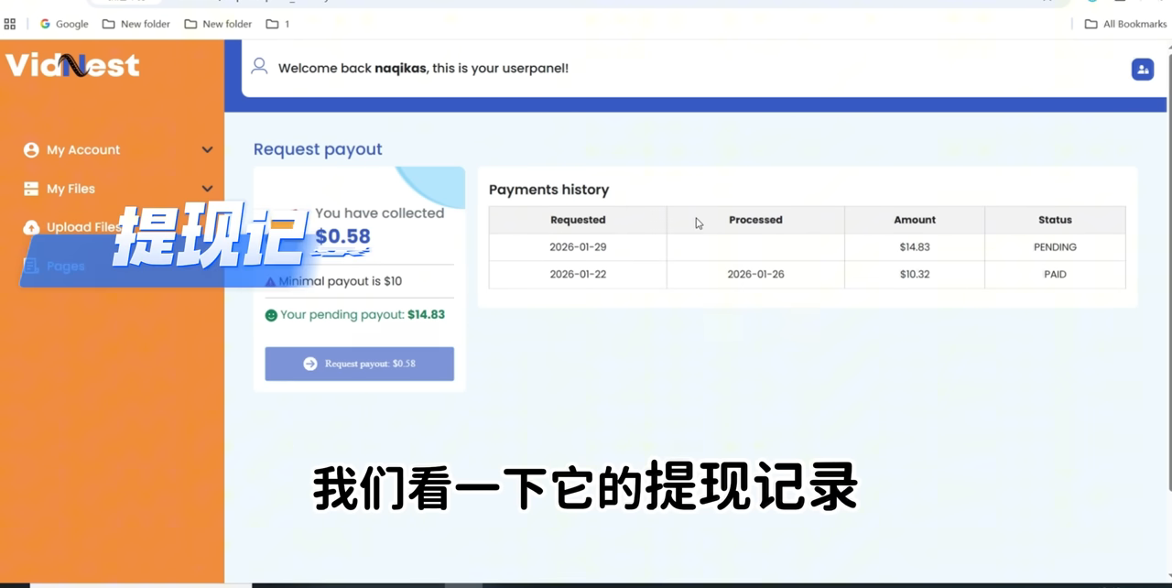Click the smiley icon beside pending payout
1172x588 pixels.
coord(271,315)
